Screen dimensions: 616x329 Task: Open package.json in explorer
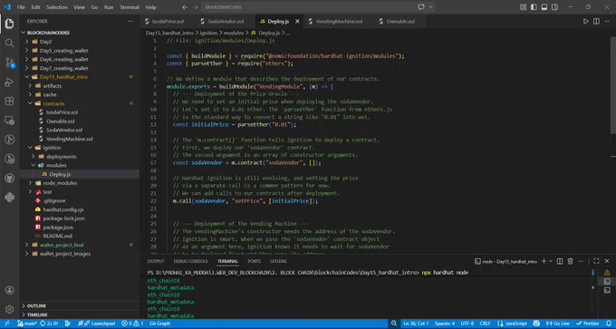coord(58,227)
